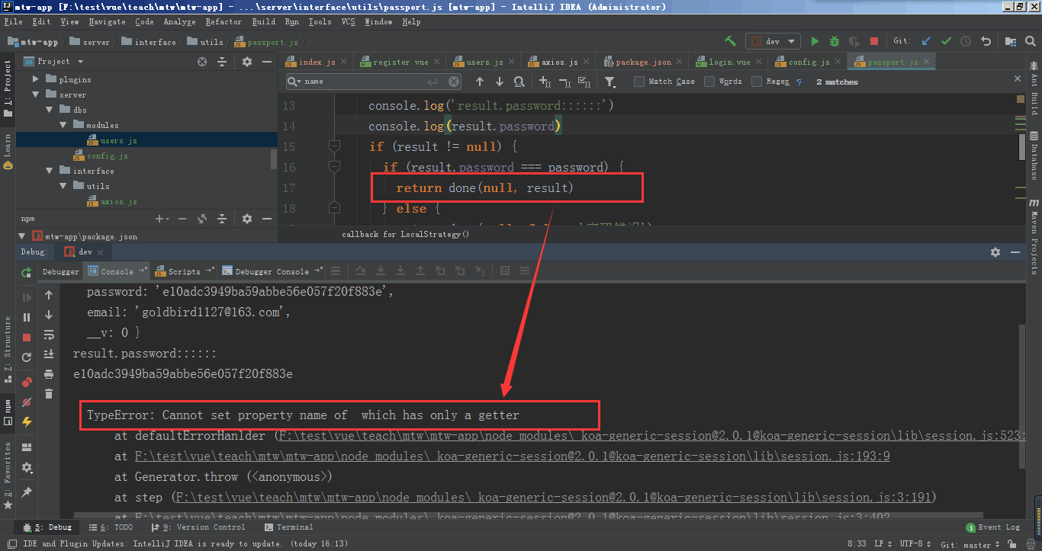The height and width of the screenshot is (551, 1042).
Task: Expand the plugins folder
Action: tap(35, 79)
